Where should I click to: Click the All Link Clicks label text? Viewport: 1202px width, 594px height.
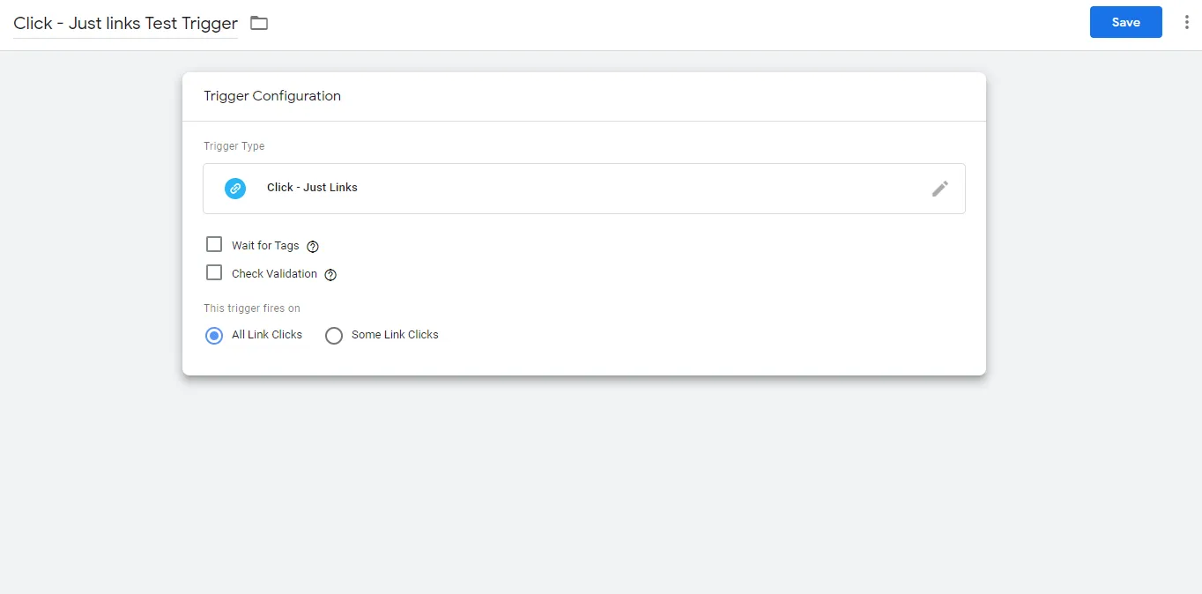click(267, 335)
